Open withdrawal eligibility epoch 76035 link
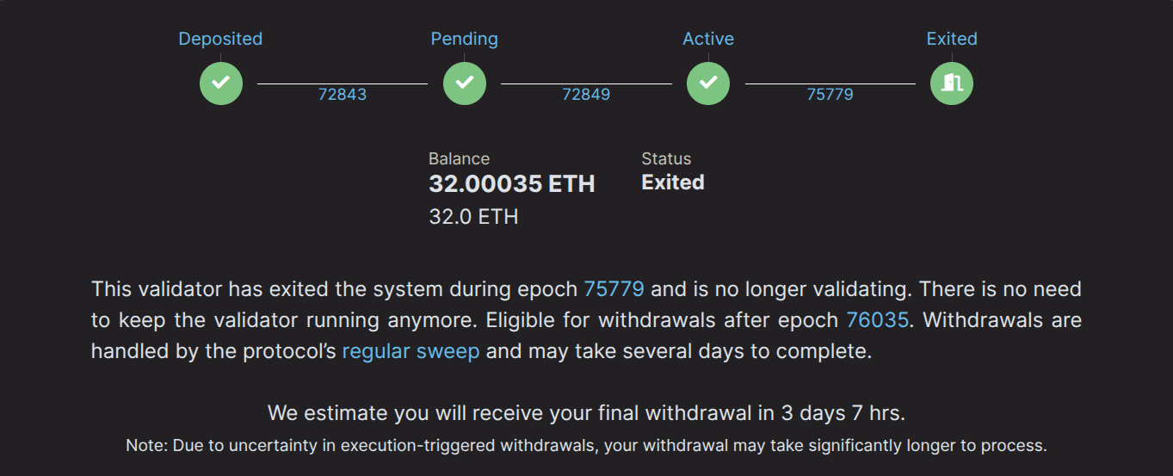 pyautogui.click(x=877, y=320)
